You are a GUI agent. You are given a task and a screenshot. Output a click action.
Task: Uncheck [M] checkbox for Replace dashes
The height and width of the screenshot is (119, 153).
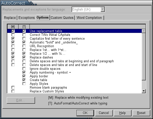coord(13,57)
